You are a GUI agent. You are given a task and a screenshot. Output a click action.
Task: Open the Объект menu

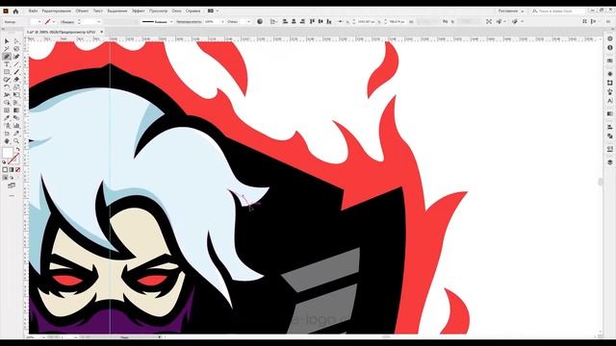pyautogui.click(x=82, y=11)
